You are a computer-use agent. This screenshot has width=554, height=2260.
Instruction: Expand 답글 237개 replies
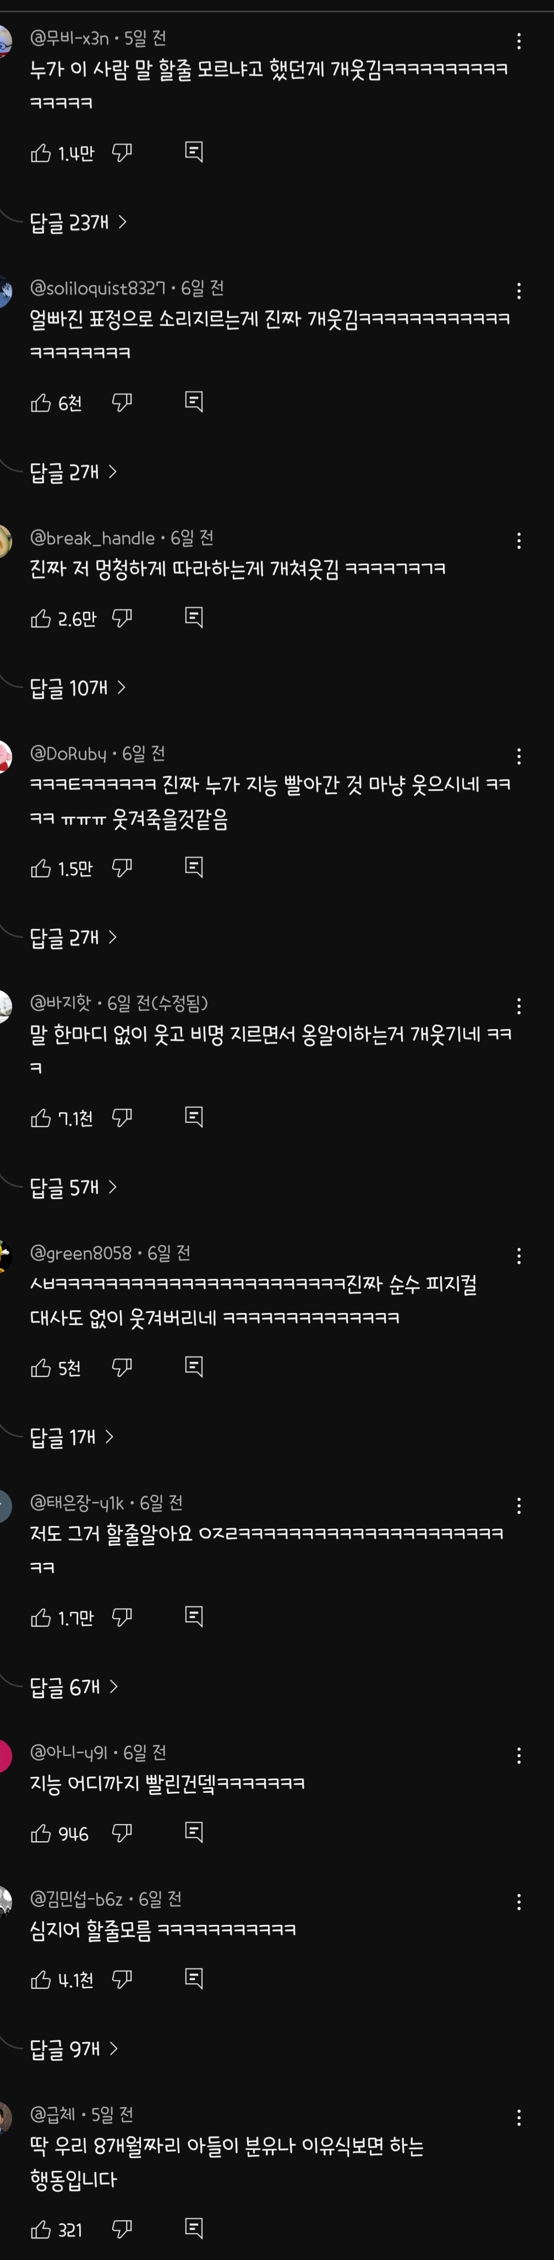tap(79, 223)
